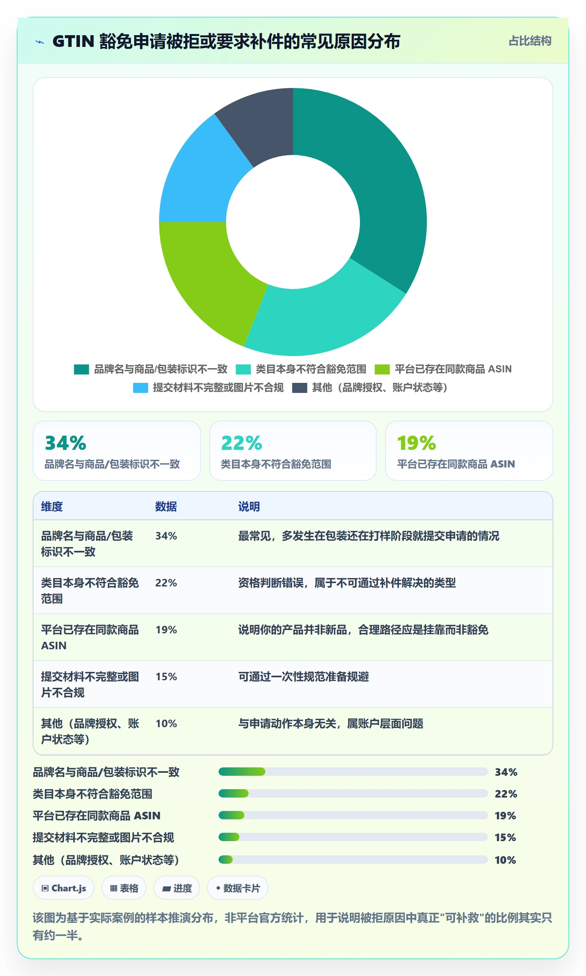Screen dimensions: 586x976
Task: Click the progress bar for 其他（品牌授权、账户状态等）
Action: pyautogui.click(x=353, y=860)
